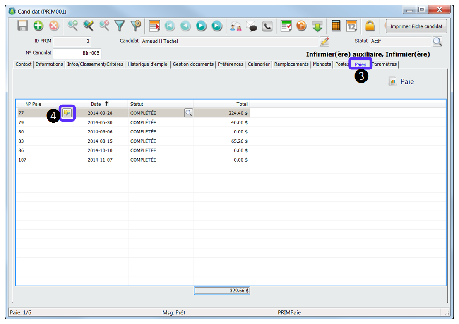The width and height of the screenshot is (459, 324).
Task: Open folder icon for pay 77
Action: tap(67, 112)
